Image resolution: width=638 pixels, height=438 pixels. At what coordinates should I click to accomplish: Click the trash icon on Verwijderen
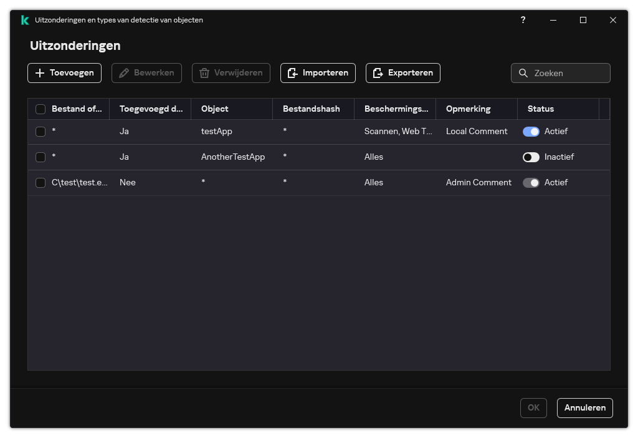pos(204,73)
